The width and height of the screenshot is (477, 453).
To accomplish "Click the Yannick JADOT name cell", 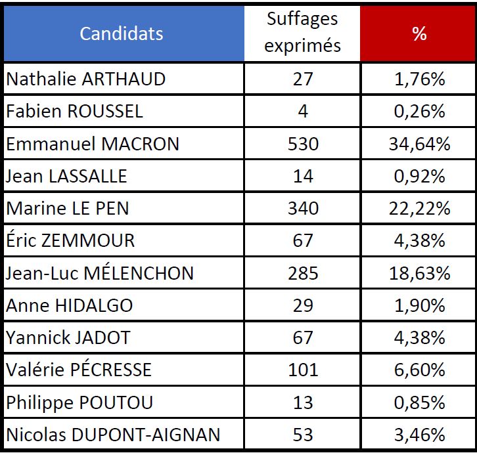I will click(68, 337).
